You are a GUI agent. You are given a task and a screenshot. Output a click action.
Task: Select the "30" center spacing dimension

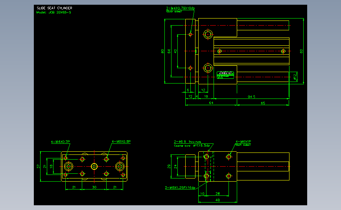pos(94,187)
